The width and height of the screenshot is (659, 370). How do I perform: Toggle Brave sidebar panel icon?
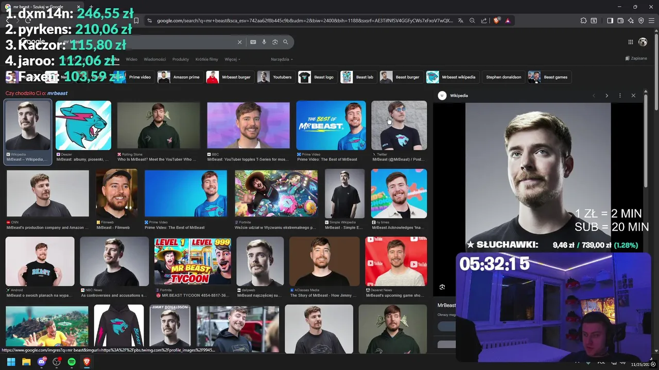click(610, 21)
